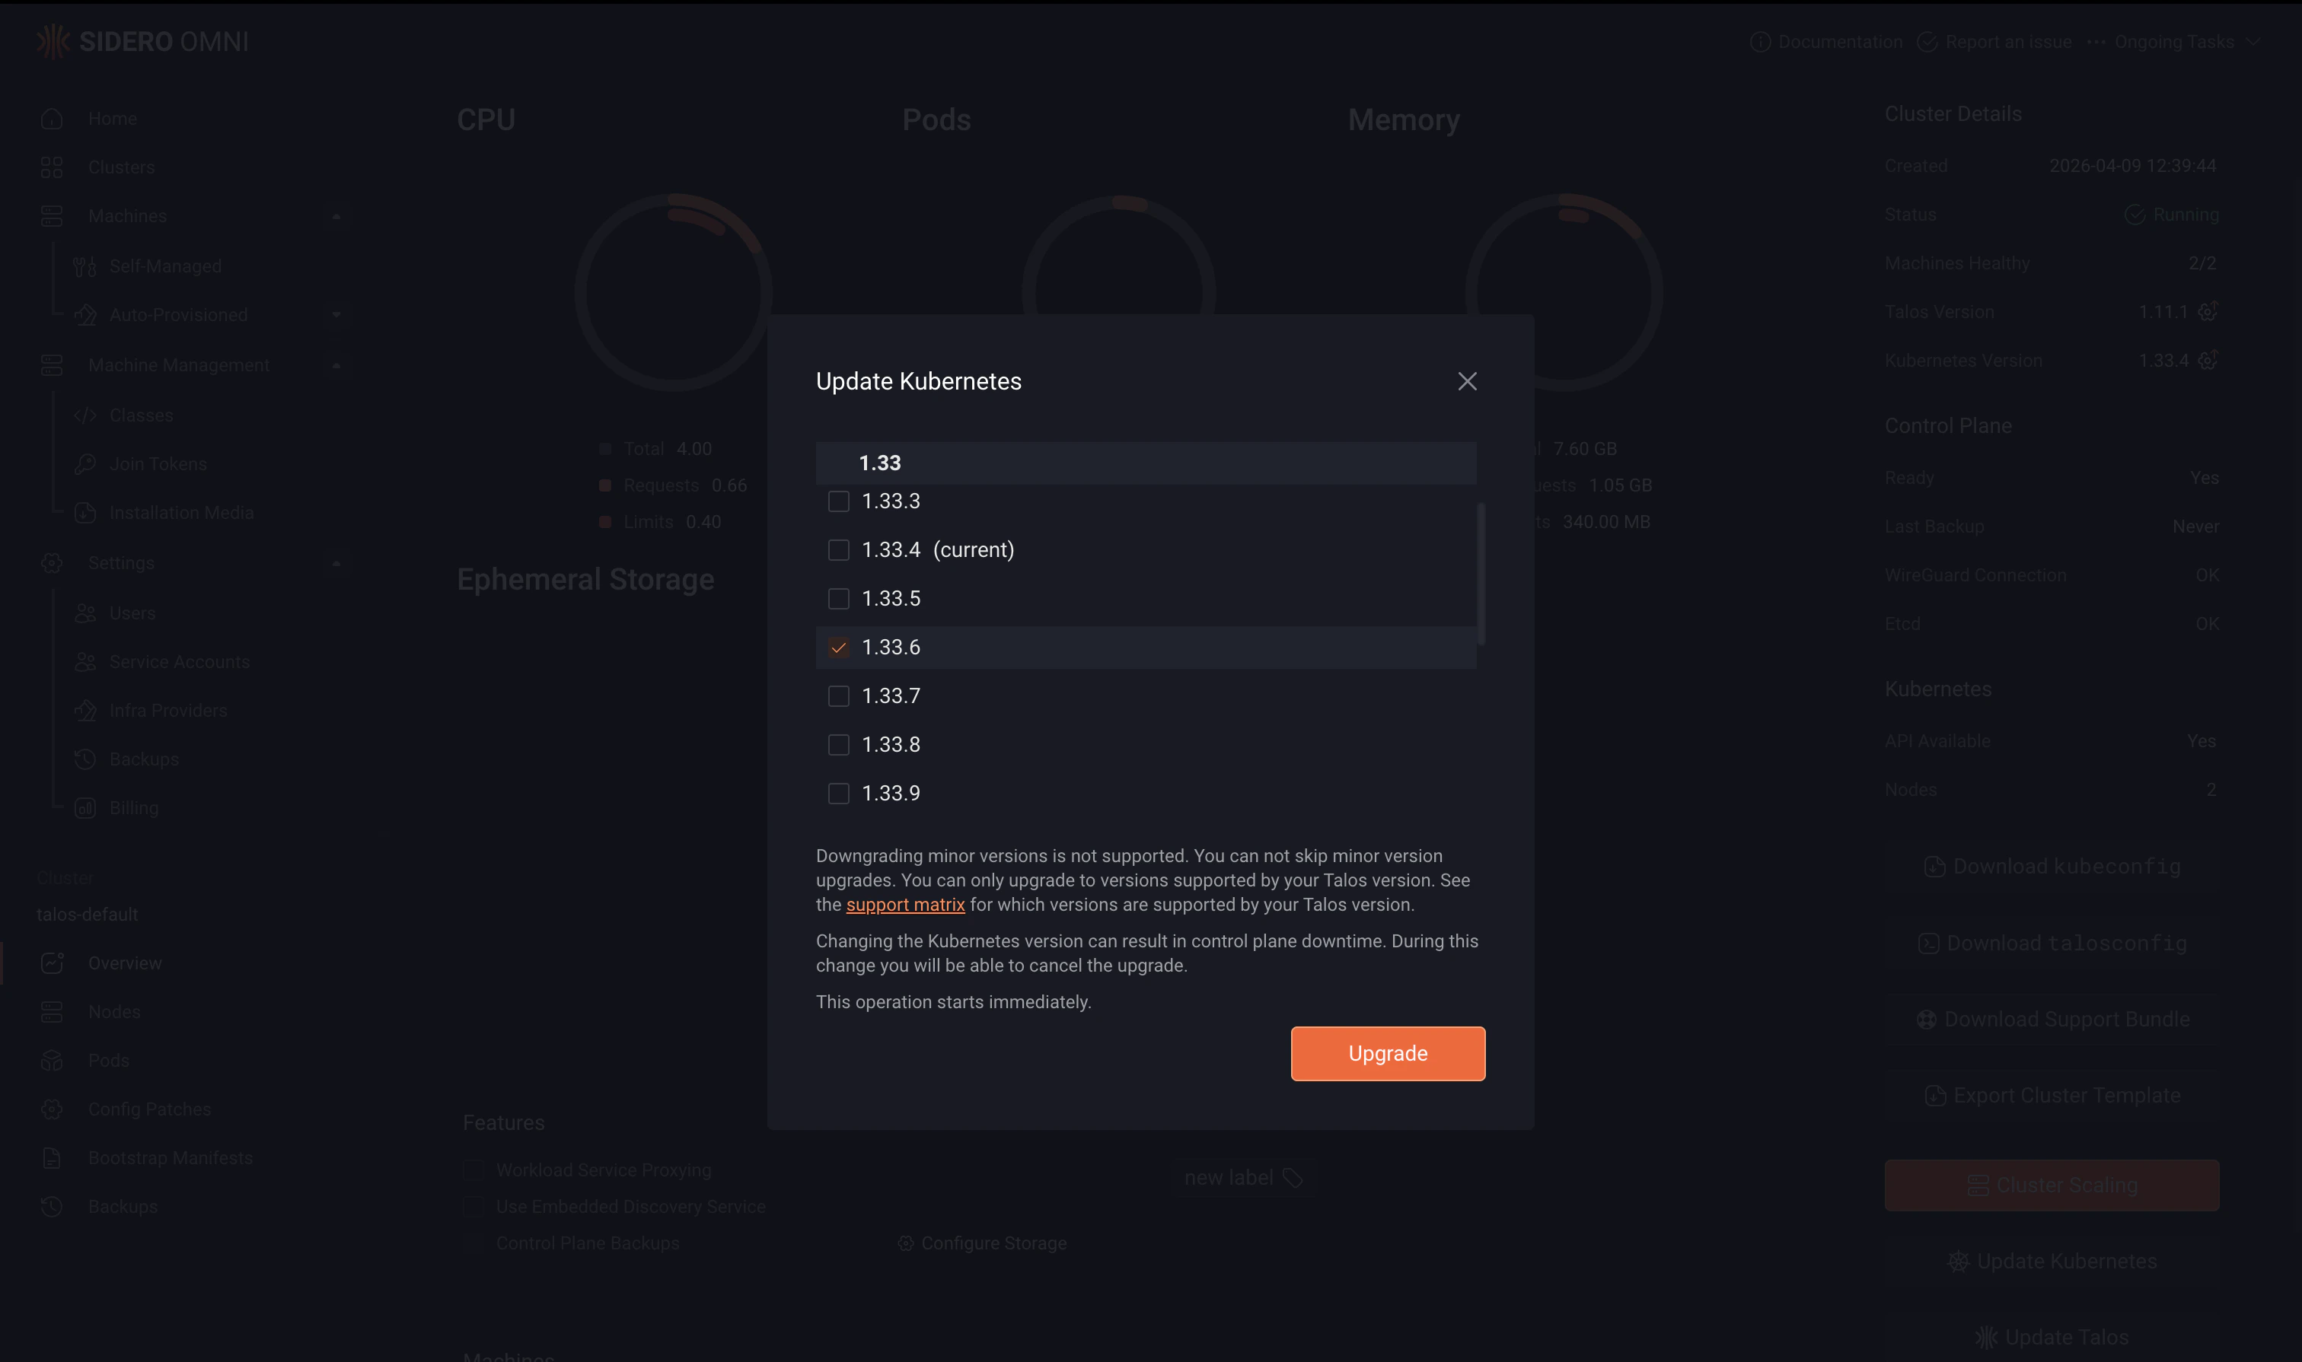
Task: Open Configure Storage link
Action: click(981, 1243)
